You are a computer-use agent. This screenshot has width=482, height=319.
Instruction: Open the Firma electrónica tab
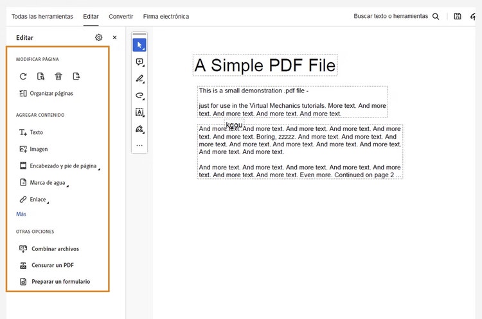point(166,17)
